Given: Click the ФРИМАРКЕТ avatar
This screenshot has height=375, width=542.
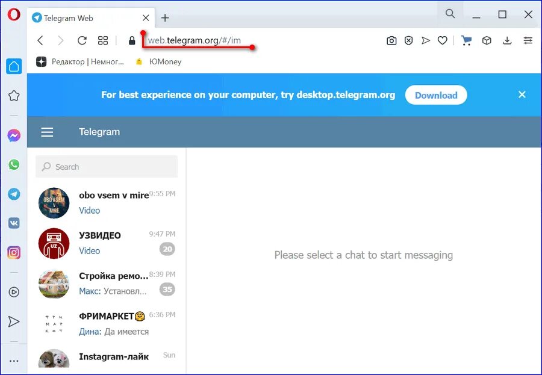Looking at the screenshot, I should pos(54,324).
